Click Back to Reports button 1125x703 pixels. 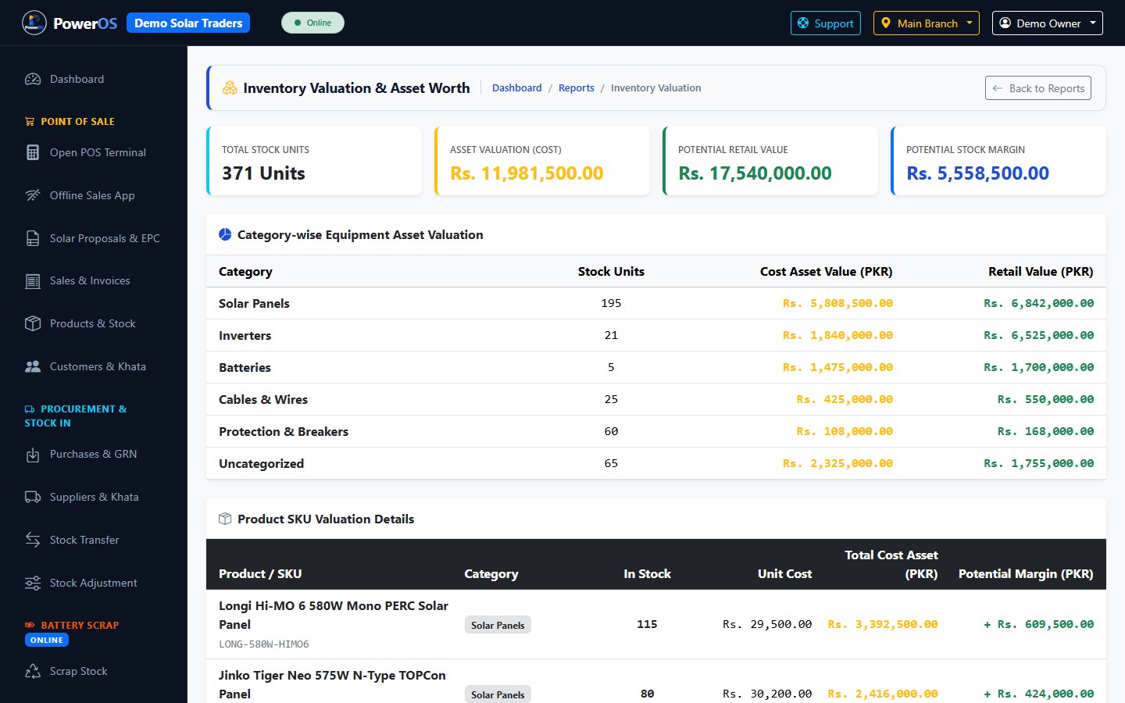[x=1038, y=88]
